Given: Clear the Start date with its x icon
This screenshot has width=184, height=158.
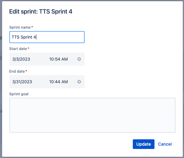Looking at the screenshot, I should pos(79,59).
